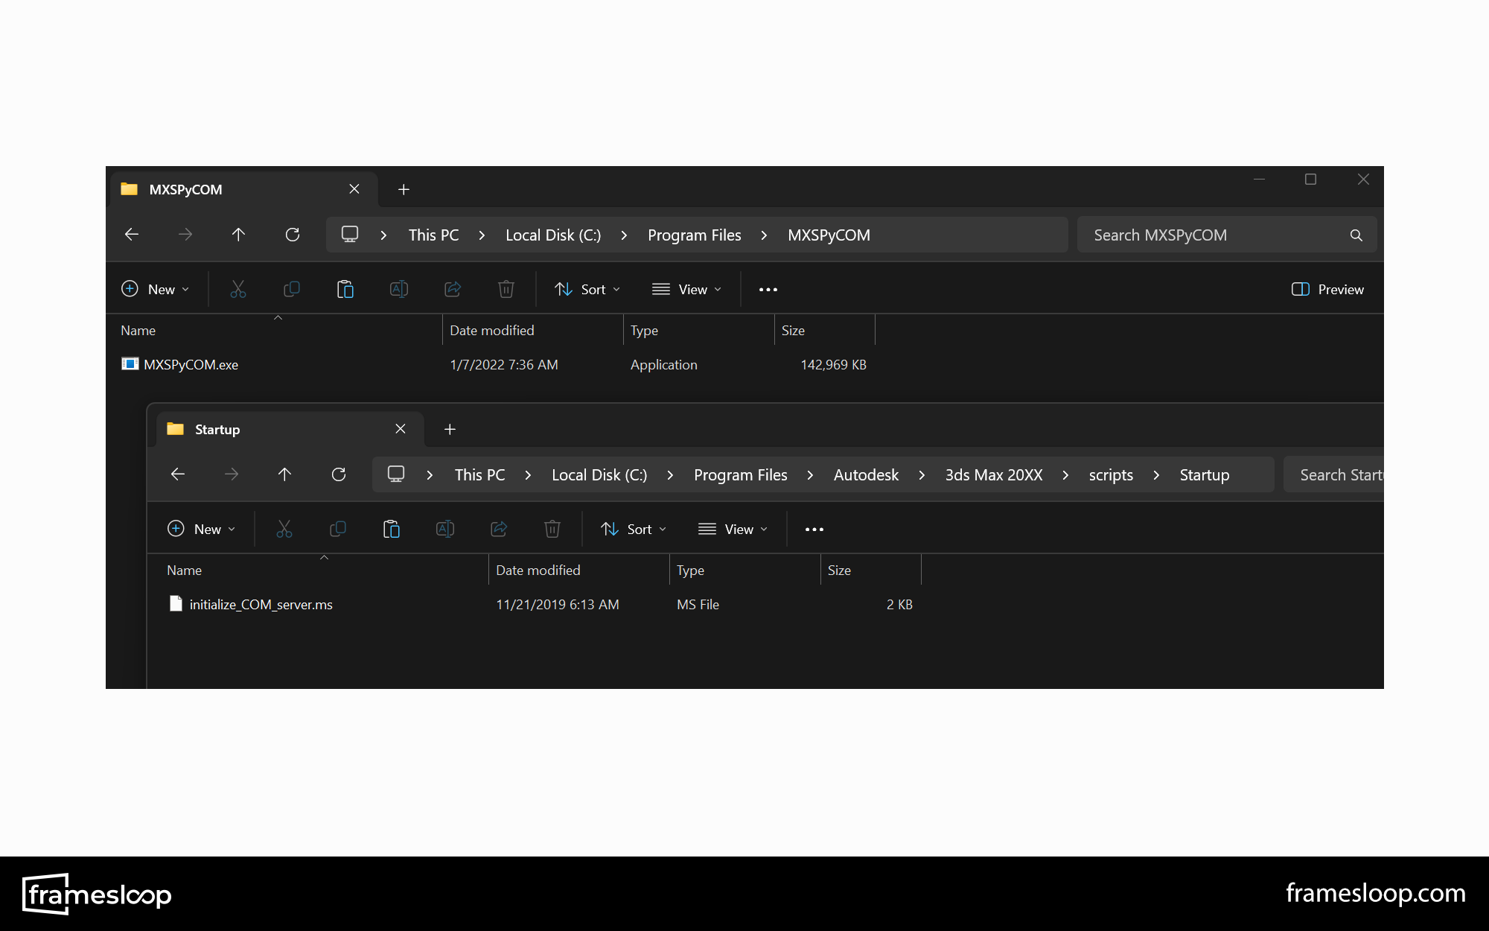Close the Startup tab
Viewport: 1489px width, 931px height.
click(401, 429)
